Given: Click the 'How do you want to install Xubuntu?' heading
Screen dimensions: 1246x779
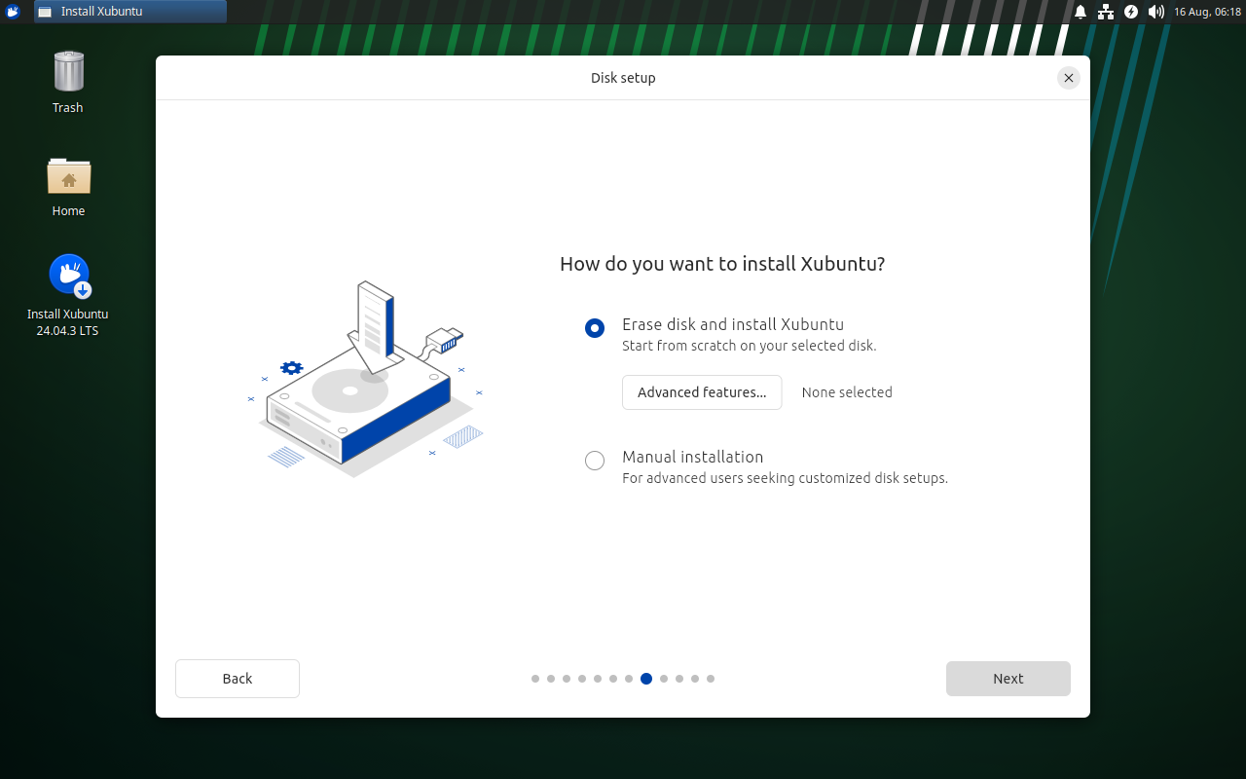Looking at the screenshot, I should (x=722, y=264).
